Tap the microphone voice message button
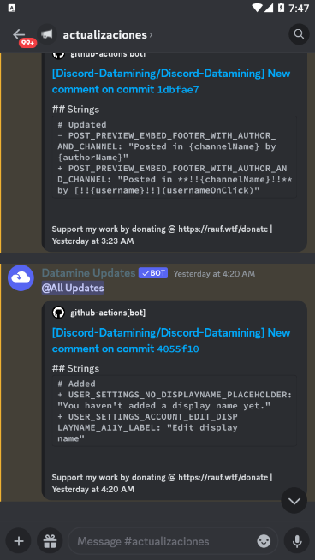Screen dimensions: 315x560 (x=296, y=541)
